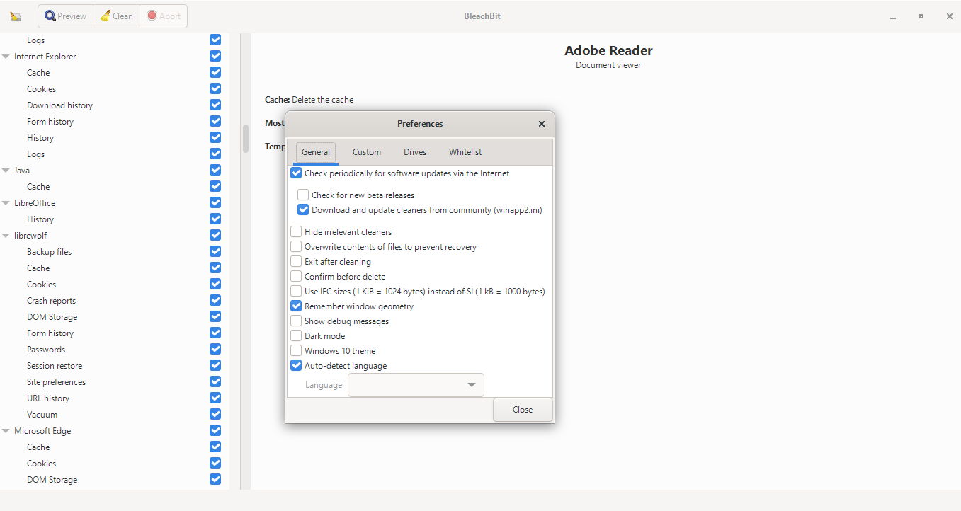961x511 pixels.
Task: Collapse the Microsoft Edge group
Action: coord(6,431)
